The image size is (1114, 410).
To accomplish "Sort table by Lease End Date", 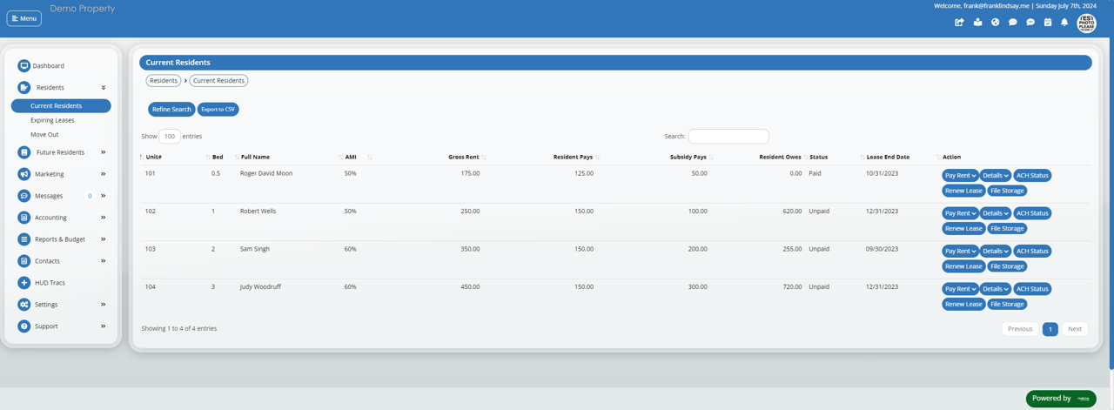I will 888,158.
